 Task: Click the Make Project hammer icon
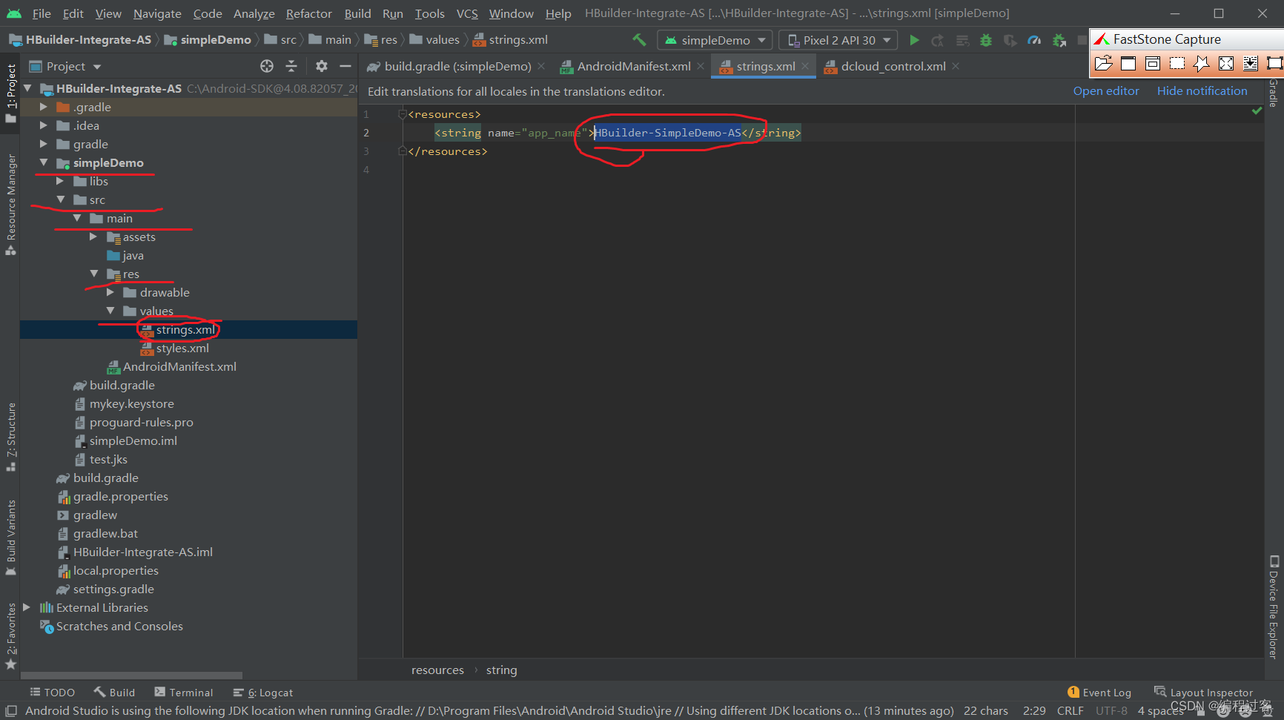(x=639, y=40)
